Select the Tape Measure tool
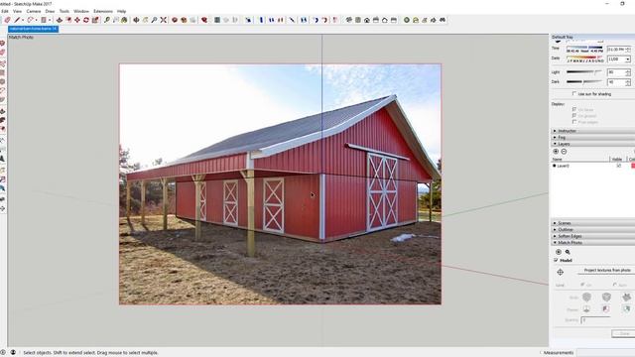The image size is (635, 357). coord(106,20)
